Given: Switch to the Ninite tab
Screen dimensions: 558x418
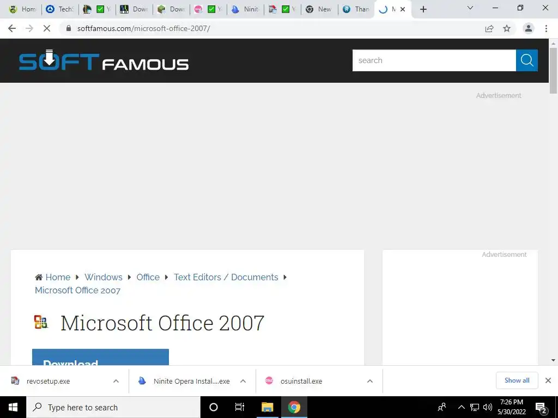Looking at the screenshot, I should [246, 9].
